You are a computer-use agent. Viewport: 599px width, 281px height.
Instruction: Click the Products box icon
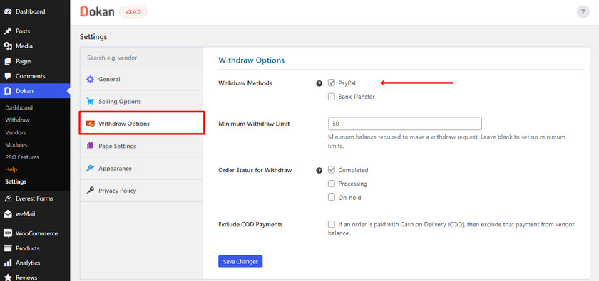(x=8, y=248)
